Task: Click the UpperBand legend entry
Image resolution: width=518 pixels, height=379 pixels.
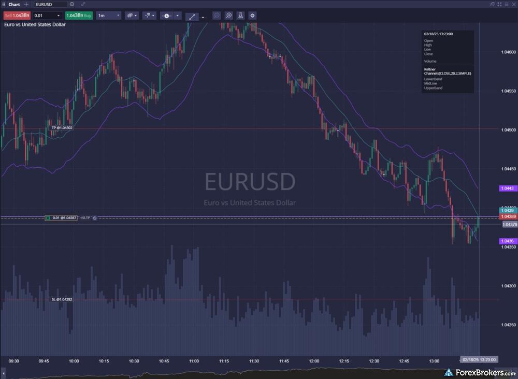Action: 433,88
